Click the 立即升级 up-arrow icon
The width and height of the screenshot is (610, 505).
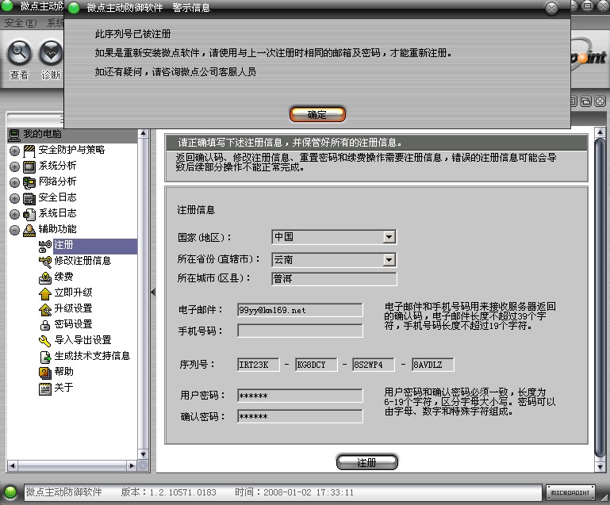[45, 294]
